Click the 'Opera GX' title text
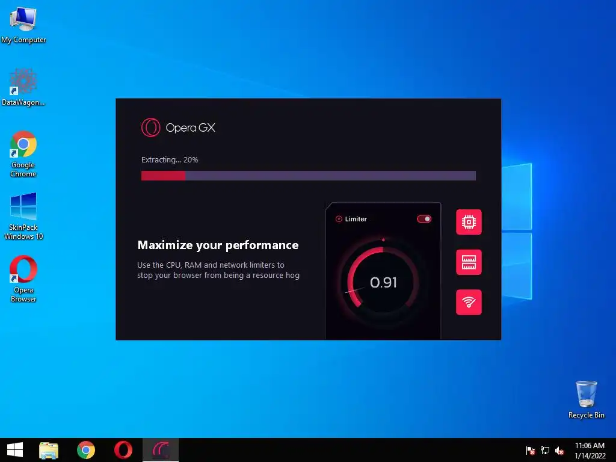 191,128
